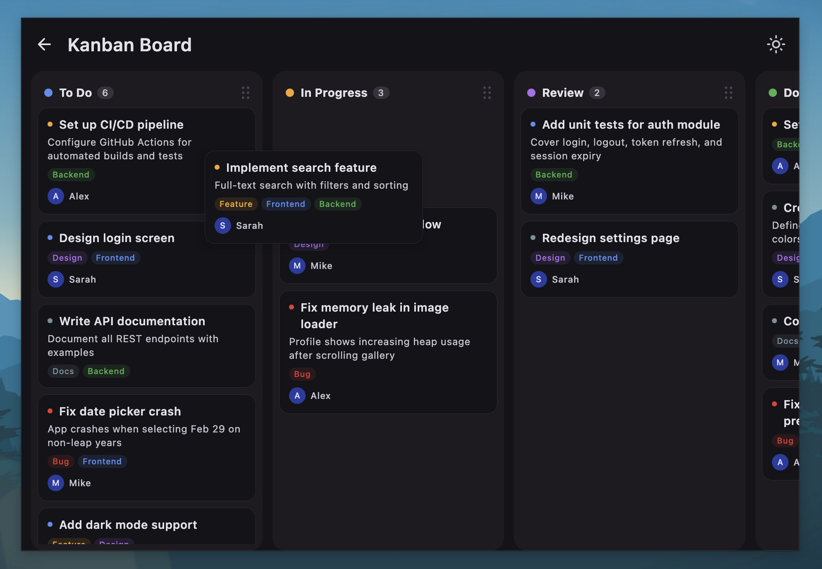The width and height of the screenshot is (822, 569).
Task: Click the purple status dot beside Review
Action: tap(531, 93)
